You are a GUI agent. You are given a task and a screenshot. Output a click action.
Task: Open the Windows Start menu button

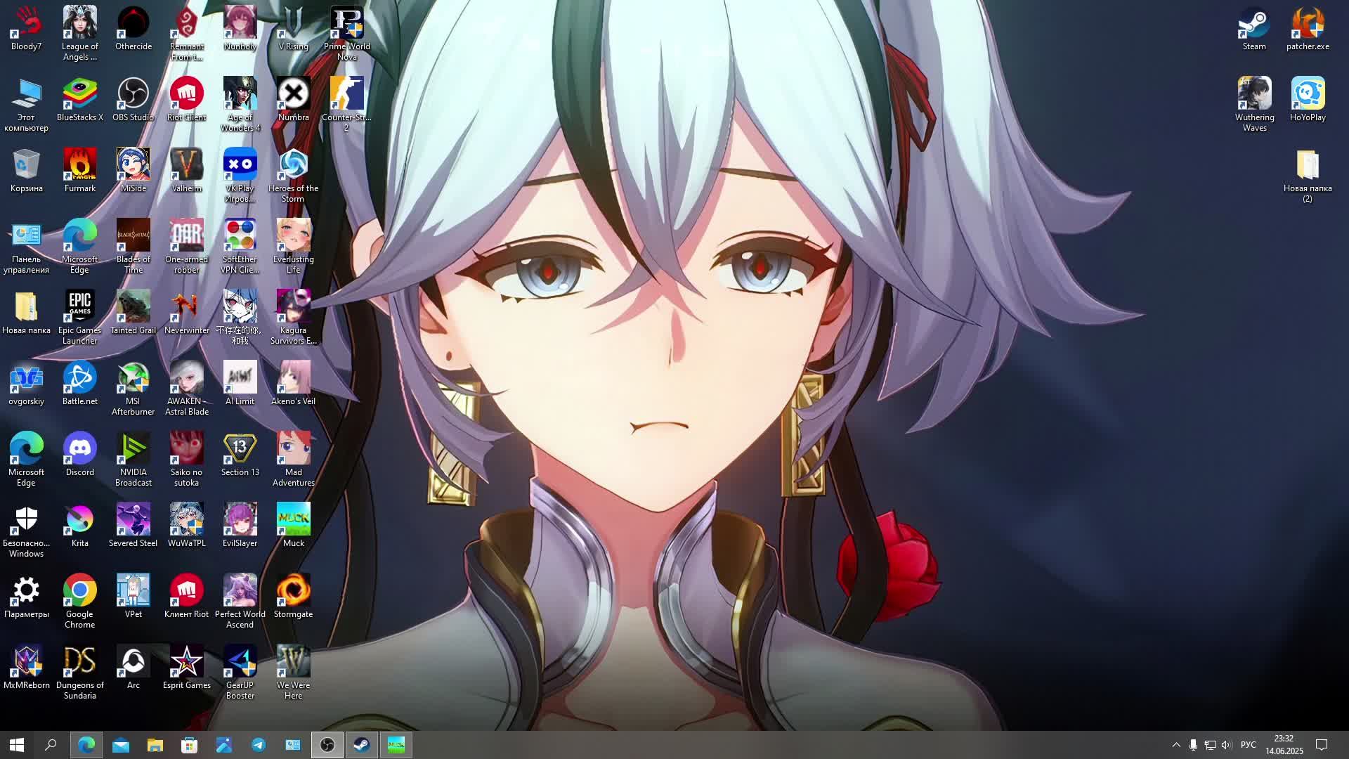17,745
